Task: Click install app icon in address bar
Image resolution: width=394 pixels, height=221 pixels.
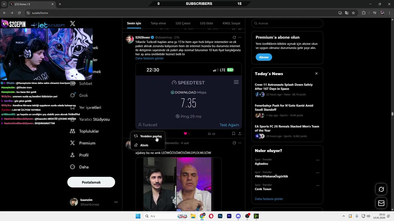Action: 340,13
